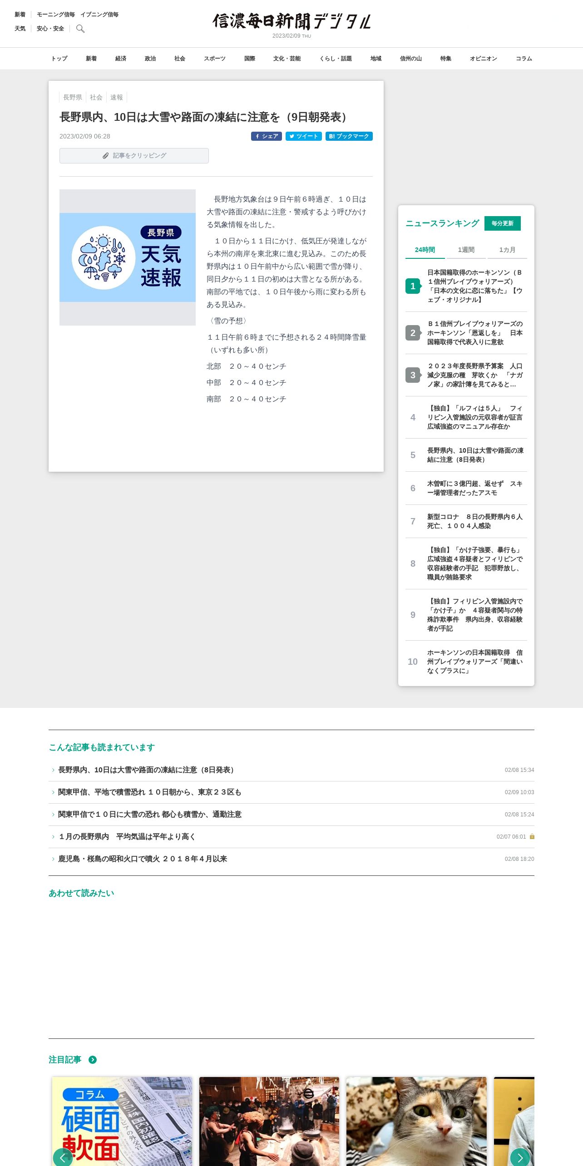The height and width of the screenshot is (1166, 583).
Task: Open the 速報 article tag
Action: [x=117, y=97]
